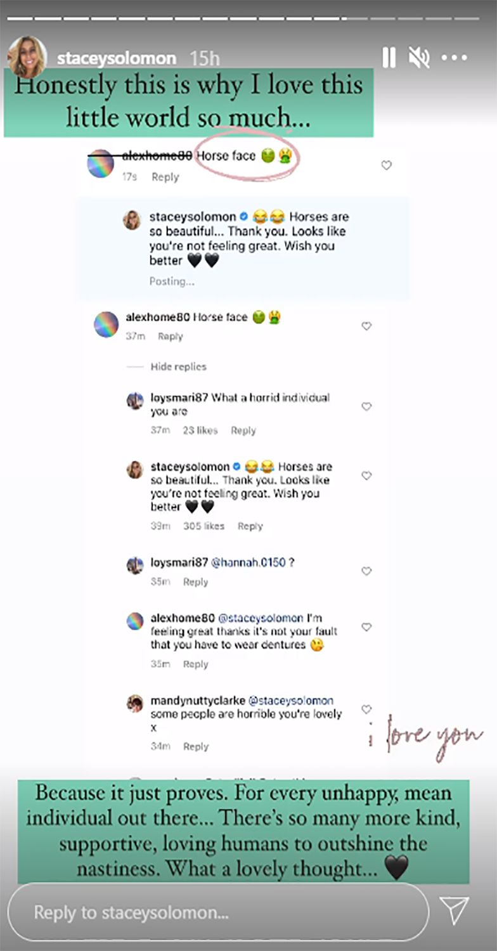
Task: Unmute the story audio
Action: 420,57
